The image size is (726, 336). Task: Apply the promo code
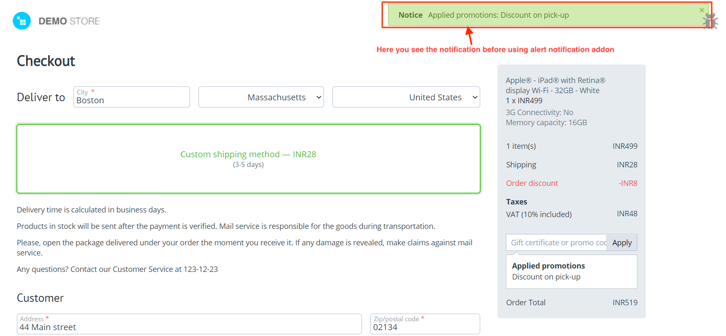pyautogui.click(x=622, y=242)
